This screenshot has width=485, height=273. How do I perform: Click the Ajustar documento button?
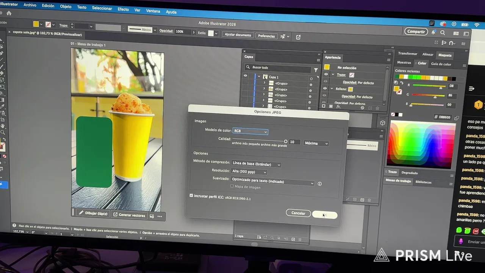[238, 35]
